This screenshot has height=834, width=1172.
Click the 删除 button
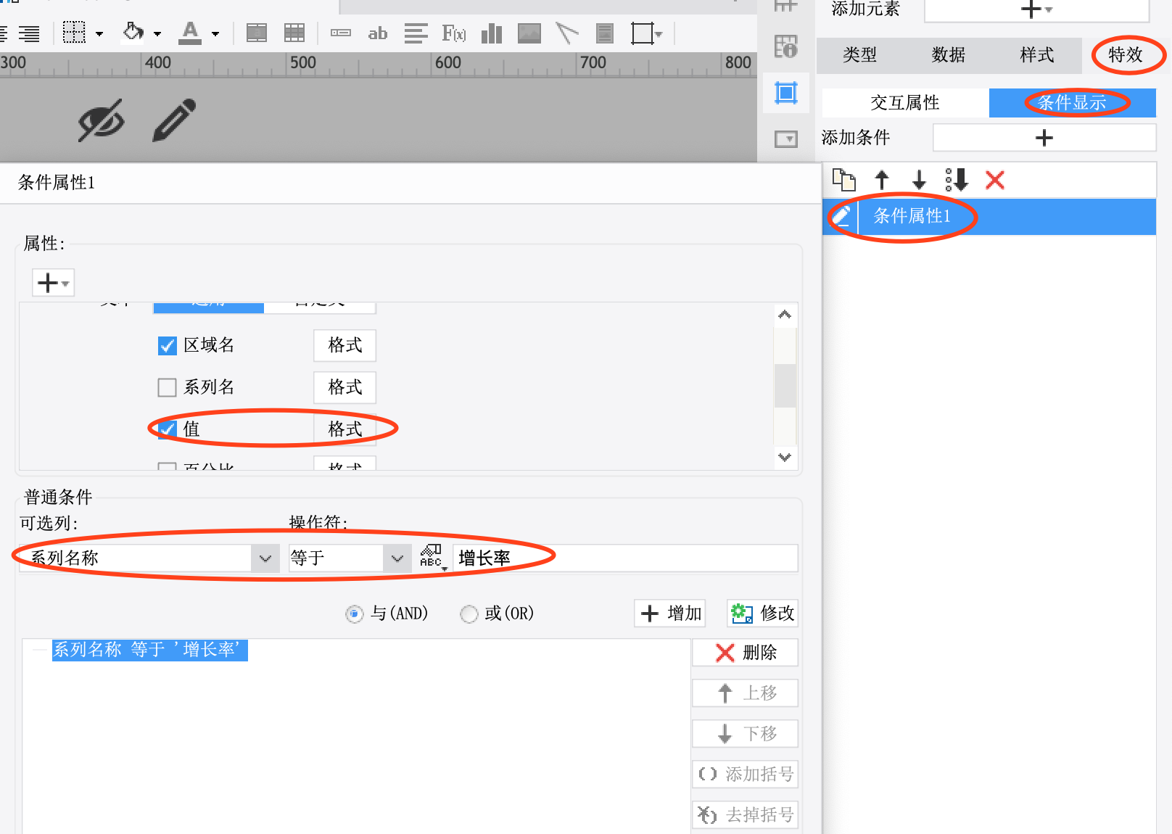tap(745, 653)
